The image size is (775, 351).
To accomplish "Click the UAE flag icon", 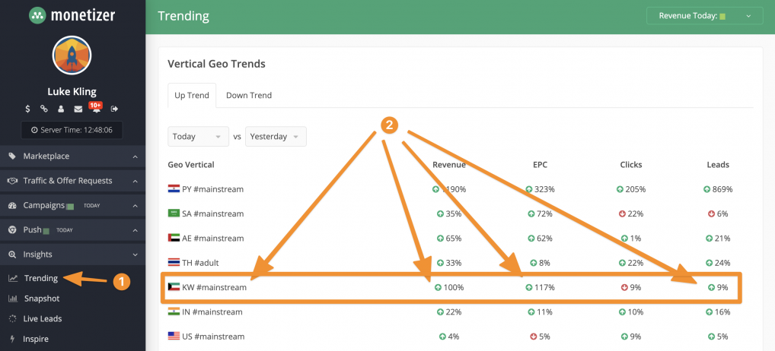I will 174,238.
